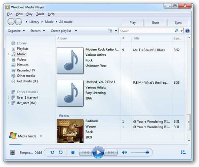This screenshot has height=167, width=199.
Task: Open the Stream dropdown
Action: [37, 31]
